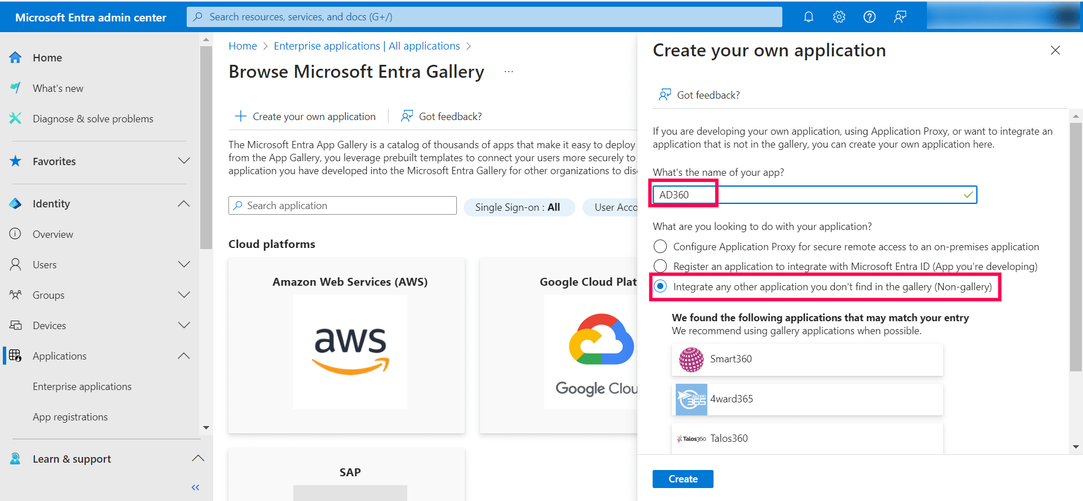Select the Smart360 gallery application icon
The height and width of the screenshot is (501, 1083).
click(x=691, y=360)
